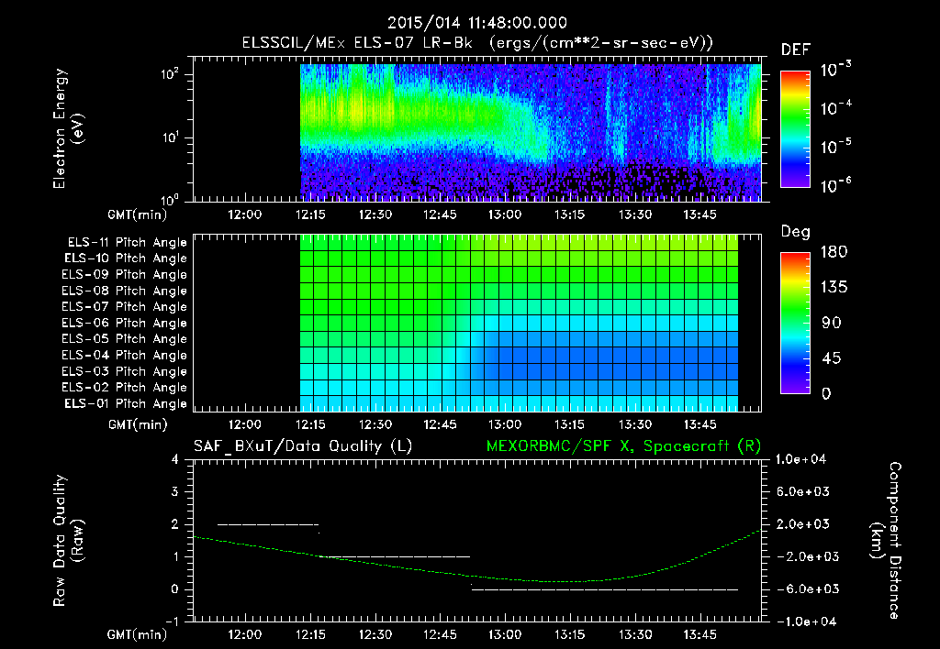The image size is (940, 649).
Task: Select the ELS-10 Pitch Angle row label
Action: pyautogui.click(x=126, y=258)
